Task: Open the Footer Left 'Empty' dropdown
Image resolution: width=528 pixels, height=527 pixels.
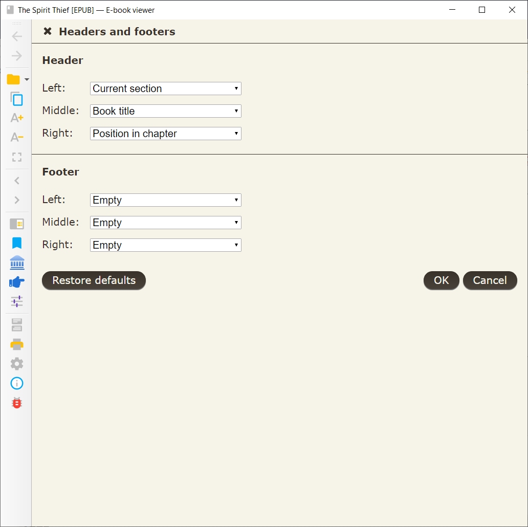Action: pyautogui.click(x=165, y=200)
